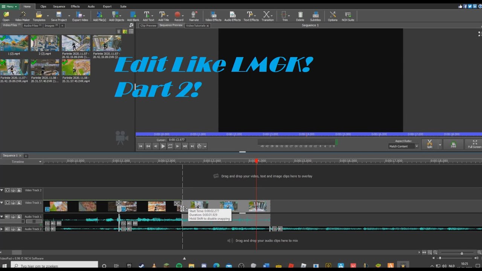The height and width of the screenshot is (271, 482).
Task: Switch to the Clip Preview tab
Action: 148,26
